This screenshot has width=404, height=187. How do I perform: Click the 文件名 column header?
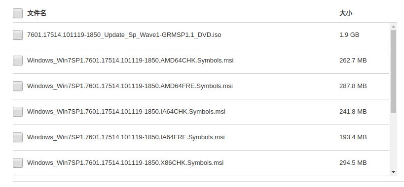pos(37,13)
